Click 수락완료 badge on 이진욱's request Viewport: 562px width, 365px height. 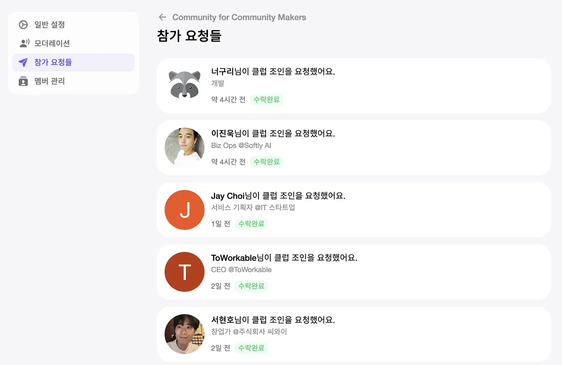tap(267, 162)
